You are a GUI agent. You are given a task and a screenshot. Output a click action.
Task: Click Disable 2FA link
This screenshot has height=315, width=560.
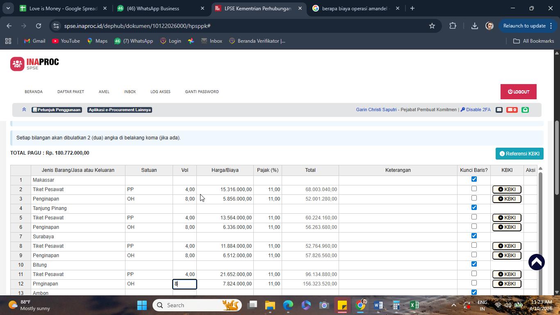coord(476,110)
